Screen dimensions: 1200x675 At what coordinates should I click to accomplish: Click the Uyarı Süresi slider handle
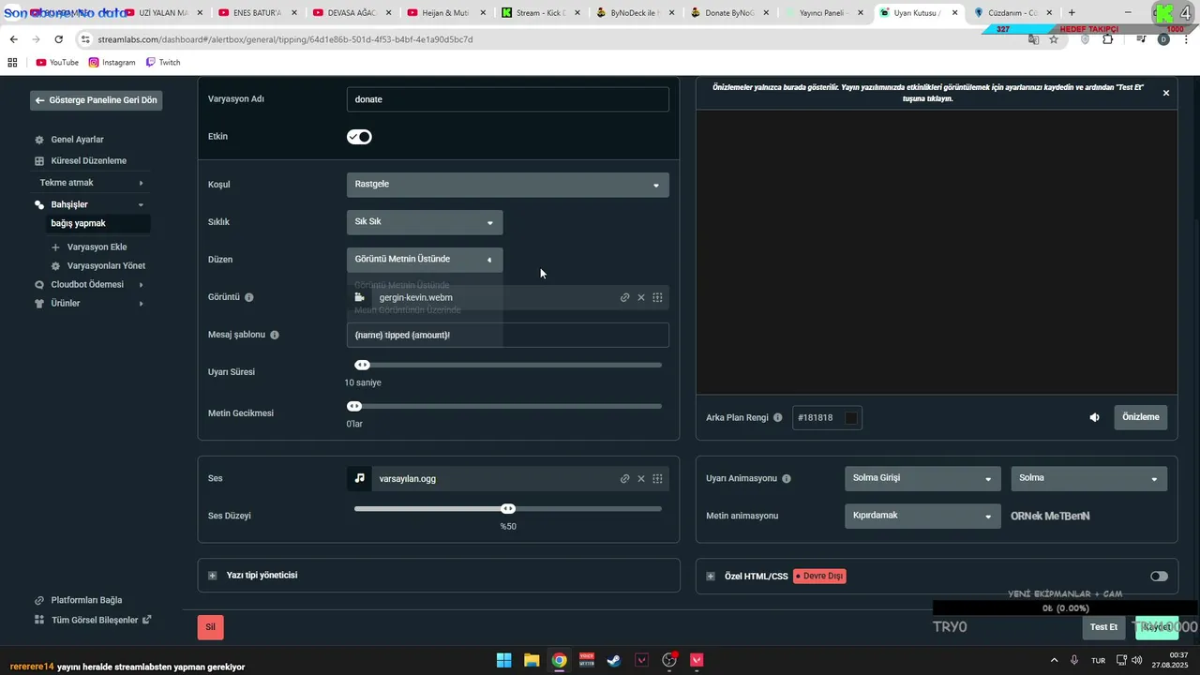(x=363, y=366)
